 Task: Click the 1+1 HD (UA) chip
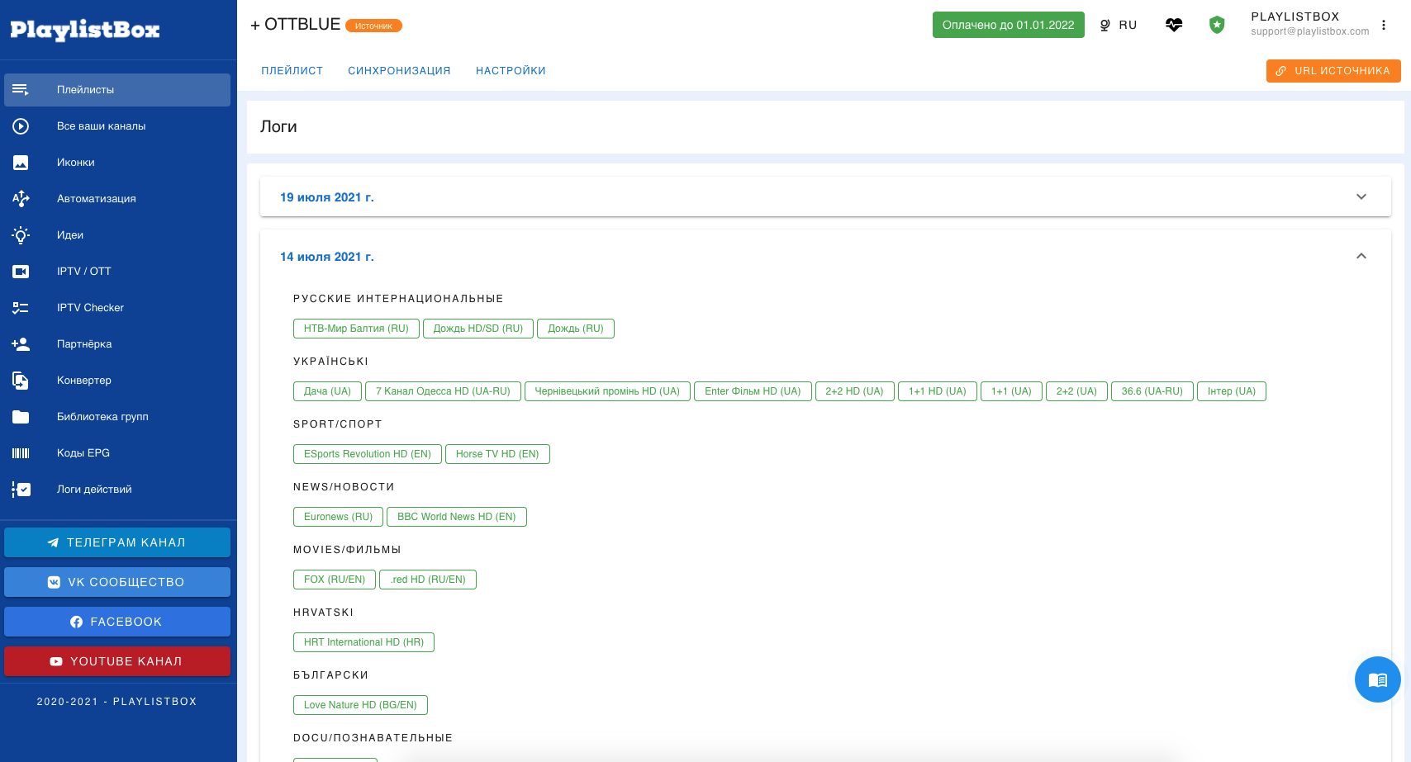(x=938, y=391)
